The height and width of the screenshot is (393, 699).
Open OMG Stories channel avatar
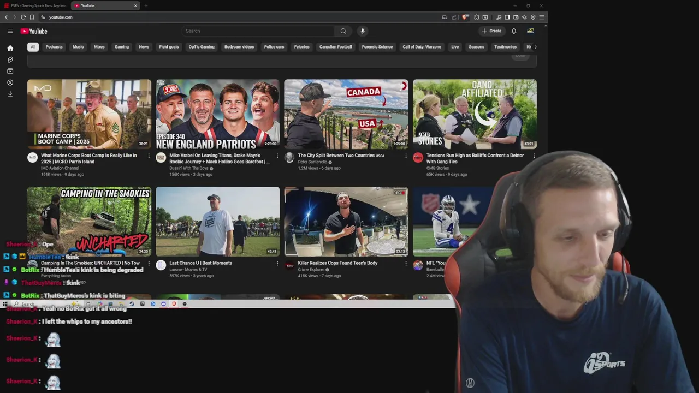(x=418, y=158)
